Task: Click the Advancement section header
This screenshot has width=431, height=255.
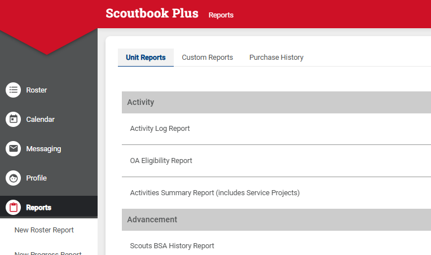Action: [276, 219]
